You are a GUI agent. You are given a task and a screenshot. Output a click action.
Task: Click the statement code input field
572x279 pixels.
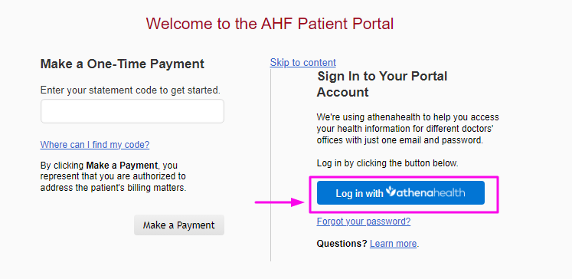[x=132, y=111]
